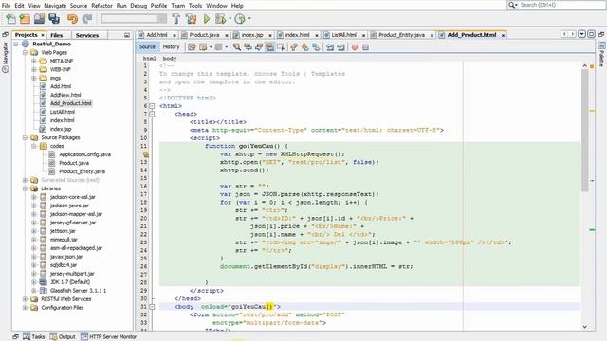Open the configuration combo box in toolbar

134,19
